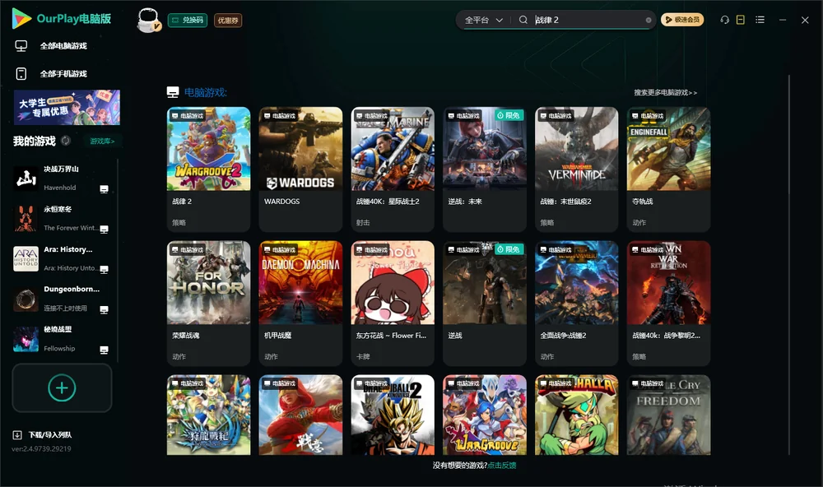Image resolution: width=823 pixels, height=487 pixels.
Task: Open 全面战争:战锤2 card
Action: 577,303
